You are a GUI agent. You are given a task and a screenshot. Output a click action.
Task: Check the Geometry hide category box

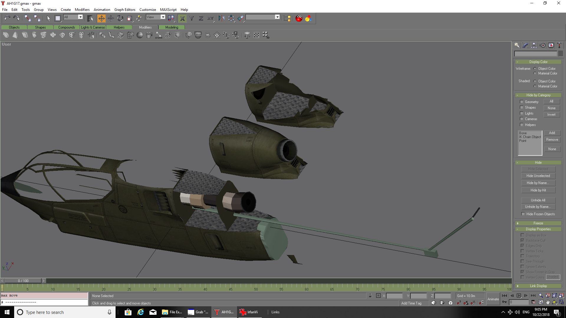tap(521, 102)
